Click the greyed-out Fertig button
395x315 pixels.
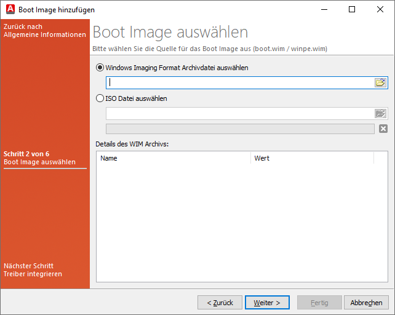tap(319, 303)
